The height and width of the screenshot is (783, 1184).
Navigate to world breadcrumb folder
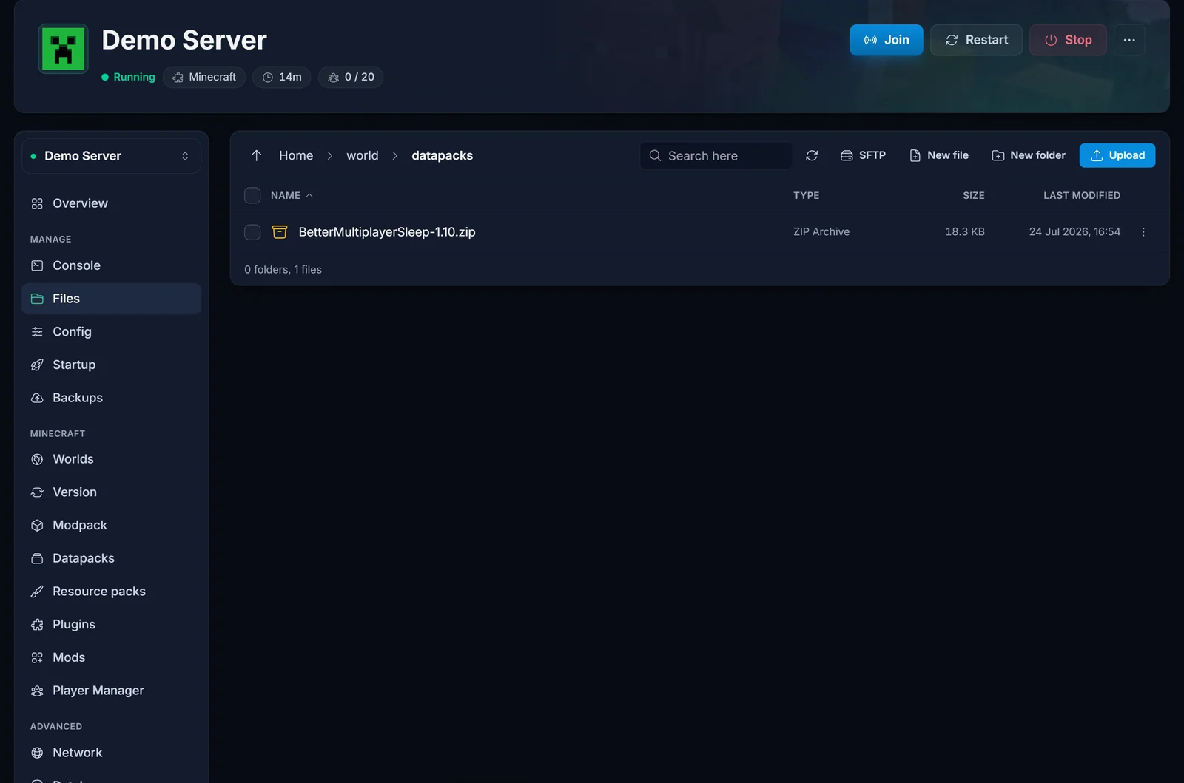tap(363, 155)
